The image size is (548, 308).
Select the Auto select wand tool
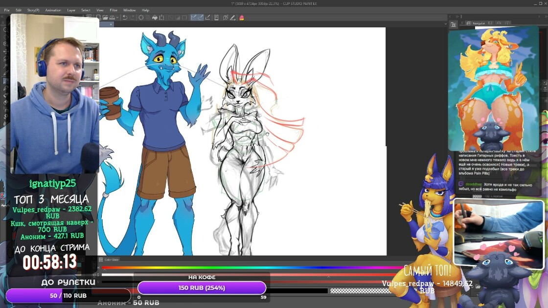pos(5,66)
